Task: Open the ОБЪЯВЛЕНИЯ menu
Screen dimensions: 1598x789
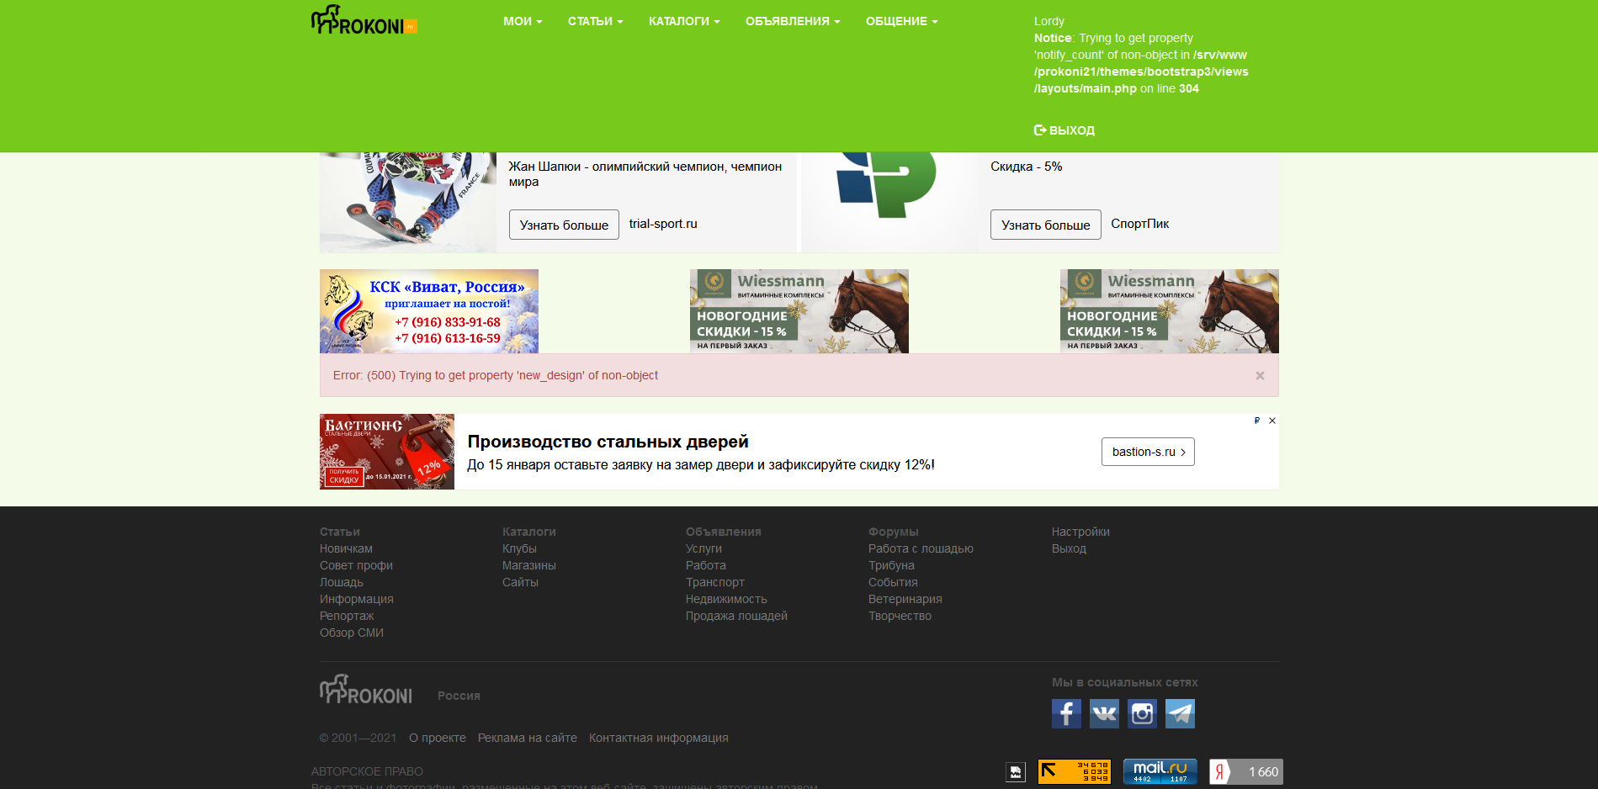Action: coord(791,21)
